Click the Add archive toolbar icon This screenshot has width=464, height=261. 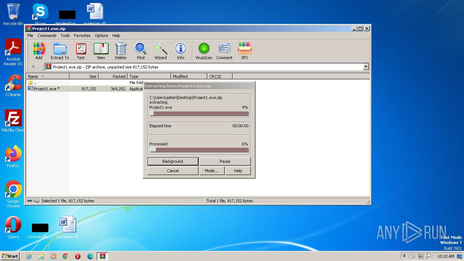click(x=39, y=51)
